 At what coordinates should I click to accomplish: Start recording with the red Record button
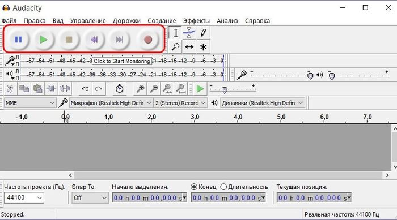click(x=148, y=40)
